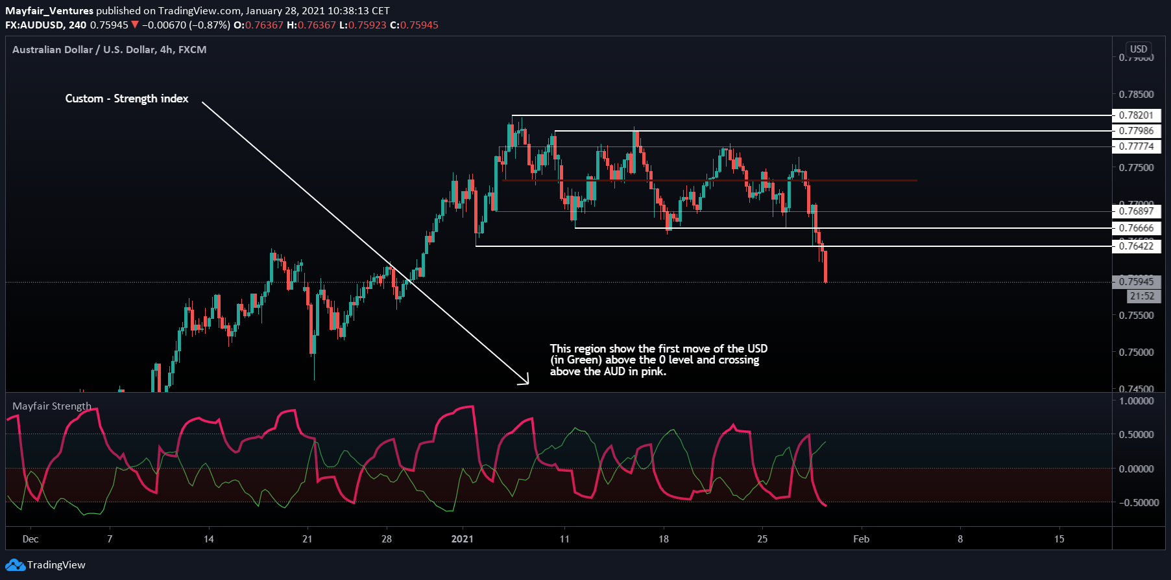
Task: Click the Feb date axis label
Action: tap(861, 539)
